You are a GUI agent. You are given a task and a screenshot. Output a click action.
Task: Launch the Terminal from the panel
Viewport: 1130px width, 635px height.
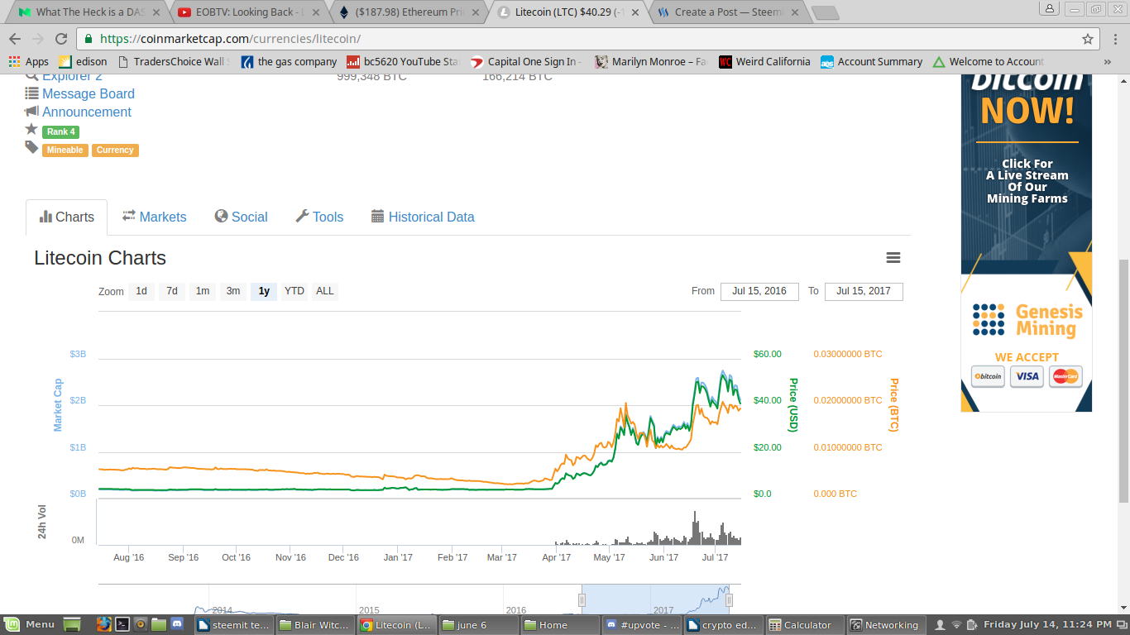pyautogui.click(x=122, y=625)
